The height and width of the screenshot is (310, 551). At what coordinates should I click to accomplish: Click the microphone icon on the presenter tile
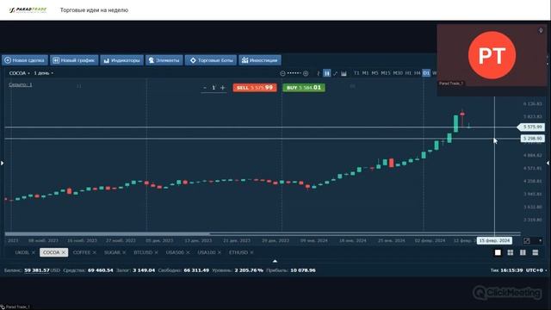pyautogui.click(x=541, y=31)
